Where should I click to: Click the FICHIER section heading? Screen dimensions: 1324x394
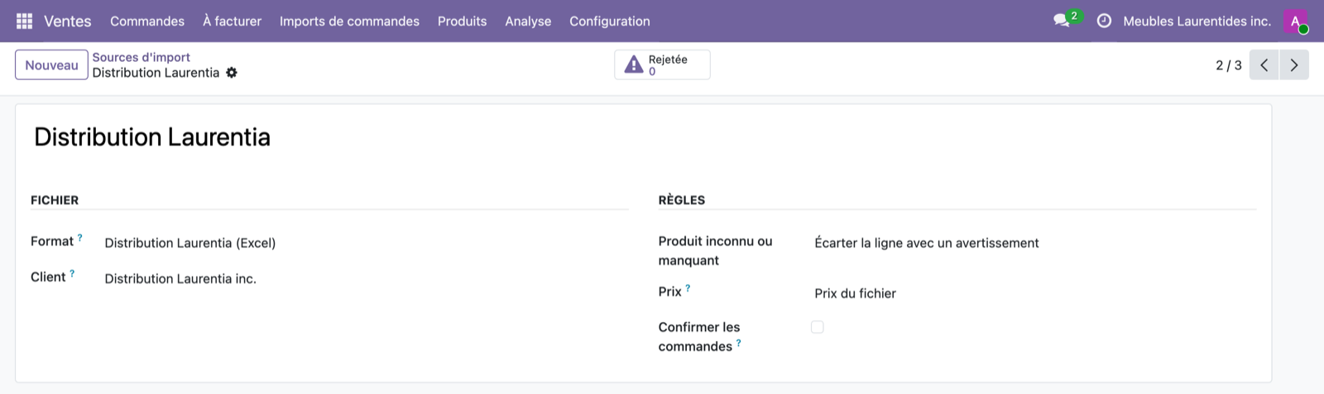tap(55, 200)
